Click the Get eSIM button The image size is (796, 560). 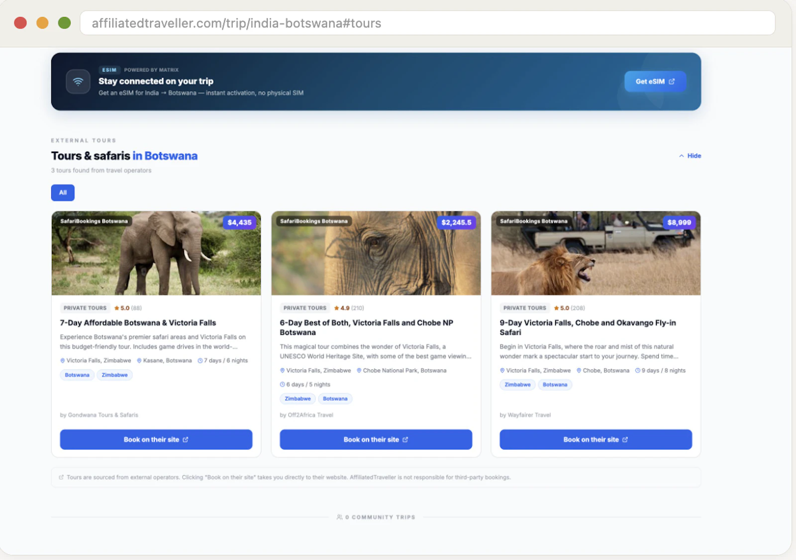tap(655, 82)
